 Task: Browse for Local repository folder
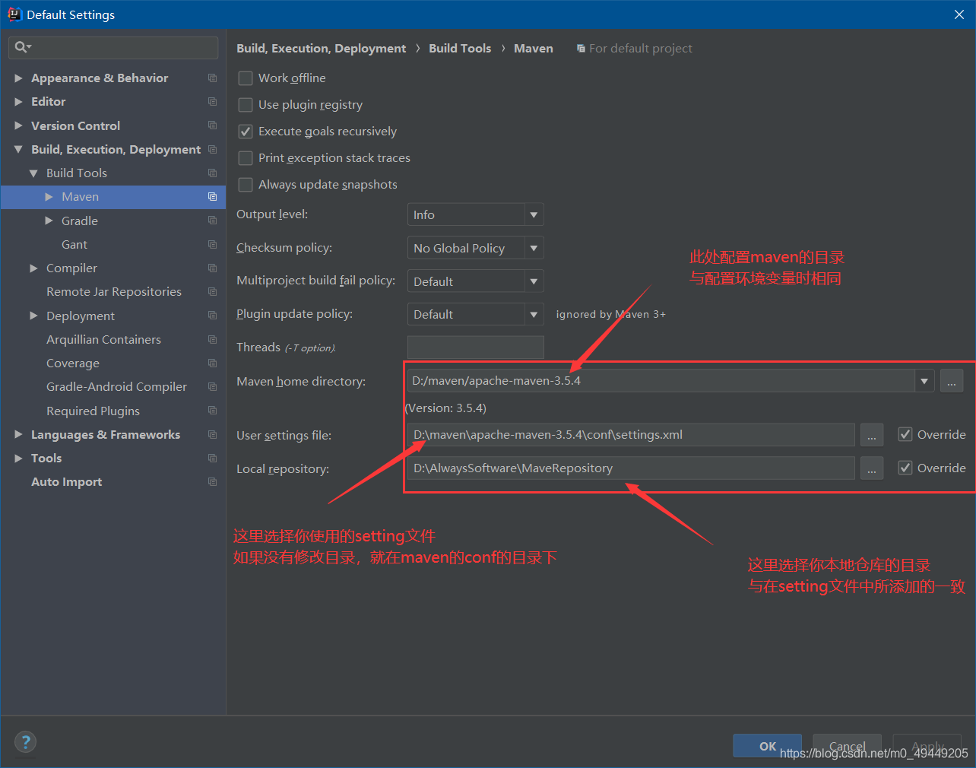872,468
